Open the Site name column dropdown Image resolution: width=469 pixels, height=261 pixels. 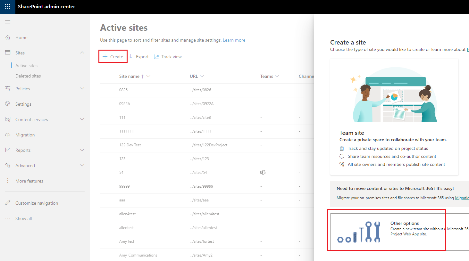148,76
